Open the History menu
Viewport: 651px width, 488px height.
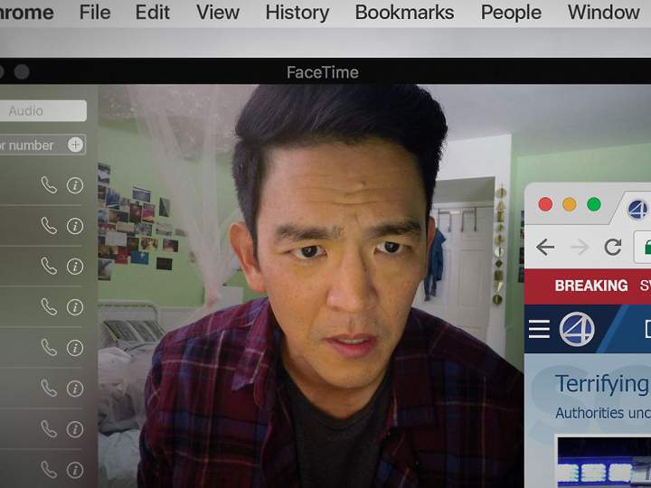297,13
